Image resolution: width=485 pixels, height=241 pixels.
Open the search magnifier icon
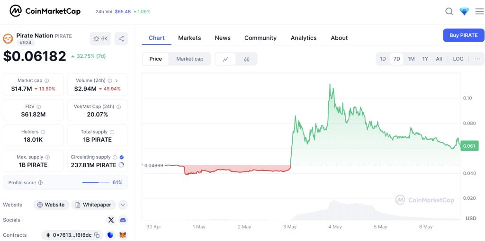click(x=449, y=11)
